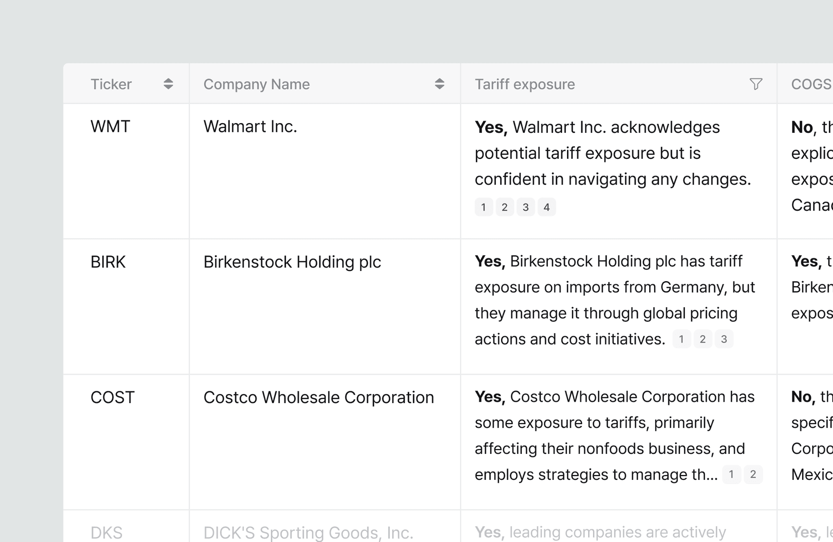The width and height of the screenshot is (833, 542).
Task: Sort the table by Ticker column
Action: (x=168, y=84)
